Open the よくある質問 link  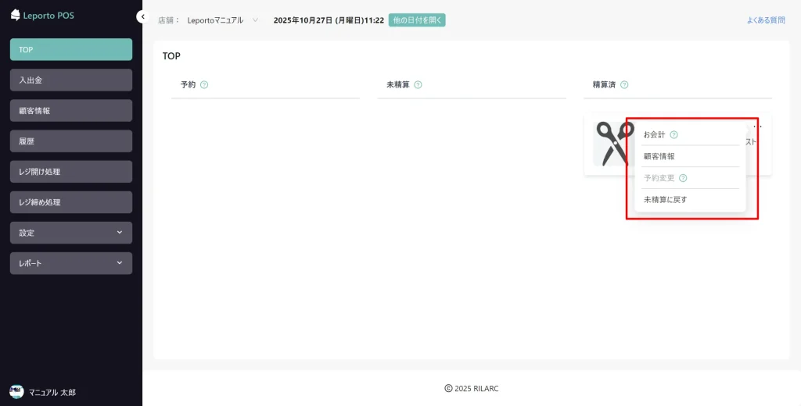(765, 20)
